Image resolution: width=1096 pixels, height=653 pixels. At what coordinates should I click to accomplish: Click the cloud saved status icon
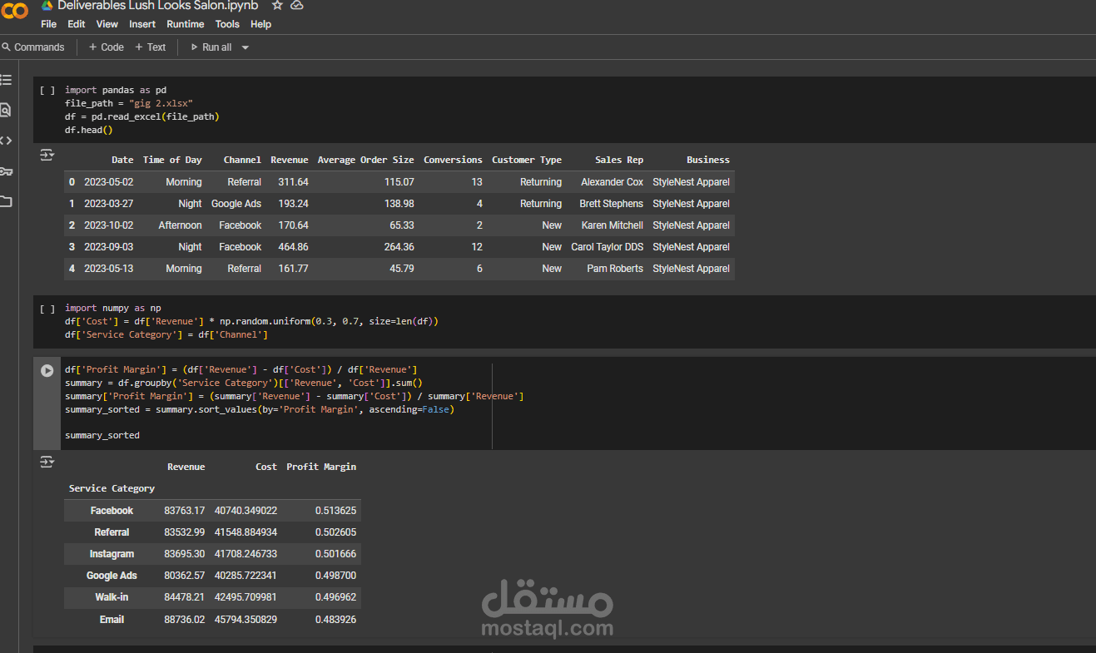[297, 5]
